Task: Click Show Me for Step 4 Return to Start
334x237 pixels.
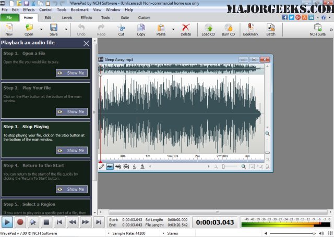Action: pyautogui.click(x=72, y=189)
